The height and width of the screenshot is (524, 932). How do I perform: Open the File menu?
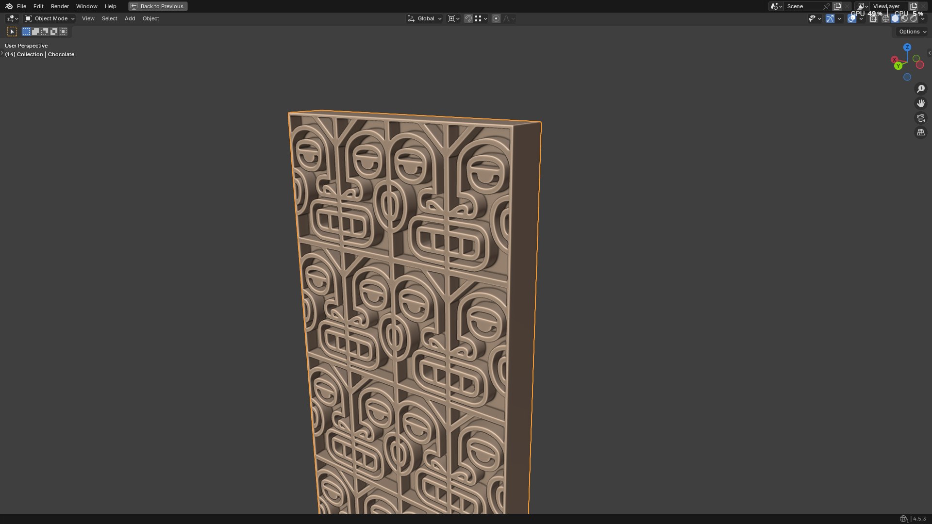click(x=21, y=6)
